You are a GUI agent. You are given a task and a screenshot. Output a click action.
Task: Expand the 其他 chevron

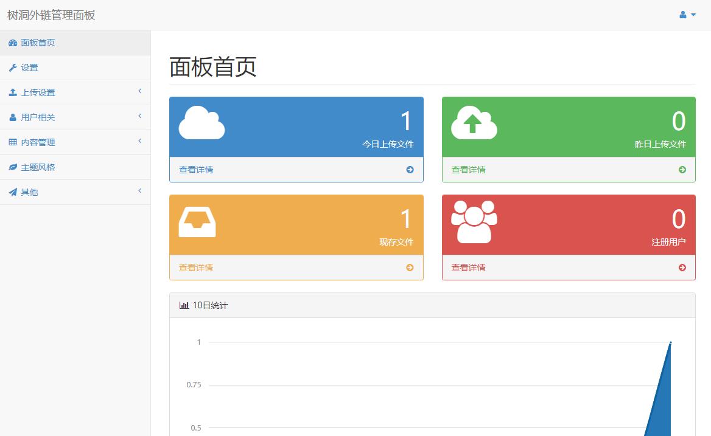point(140,190)
